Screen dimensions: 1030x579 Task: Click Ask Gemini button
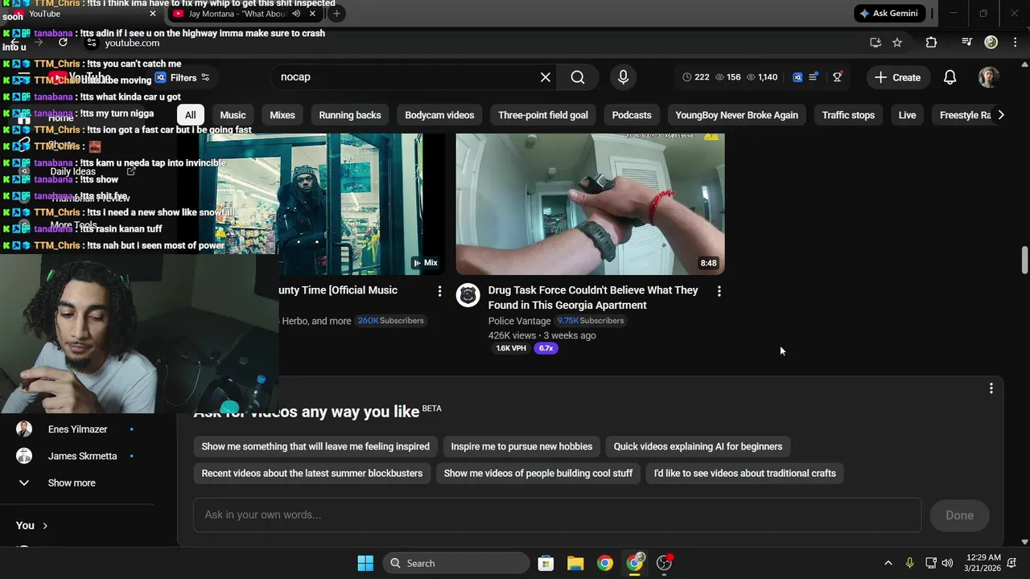click(x=889, y=14)
